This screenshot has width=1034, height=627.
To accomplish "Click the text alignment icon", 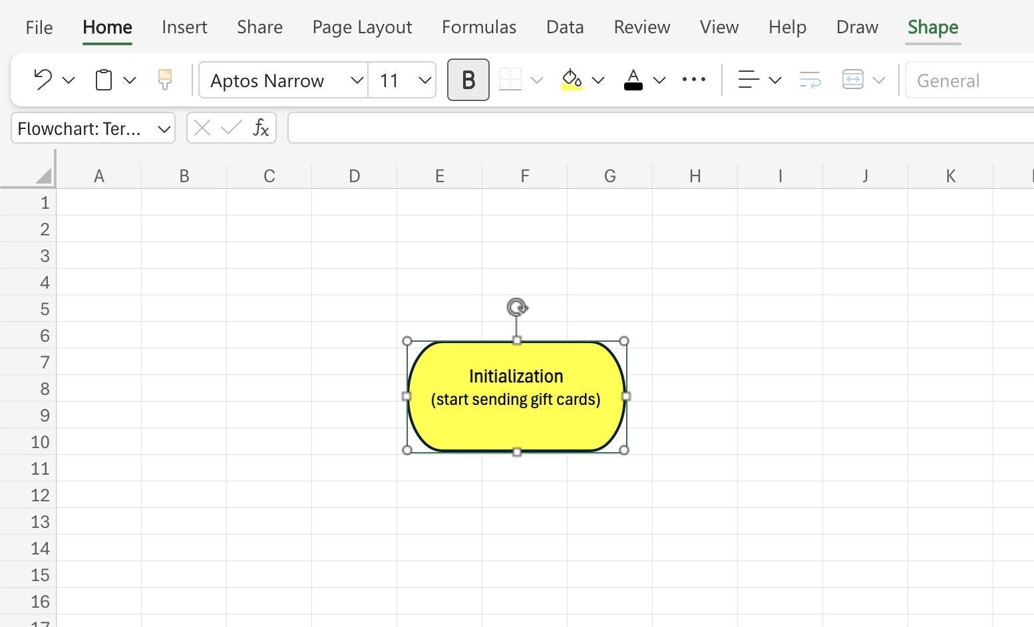I will tap(749, 80).
